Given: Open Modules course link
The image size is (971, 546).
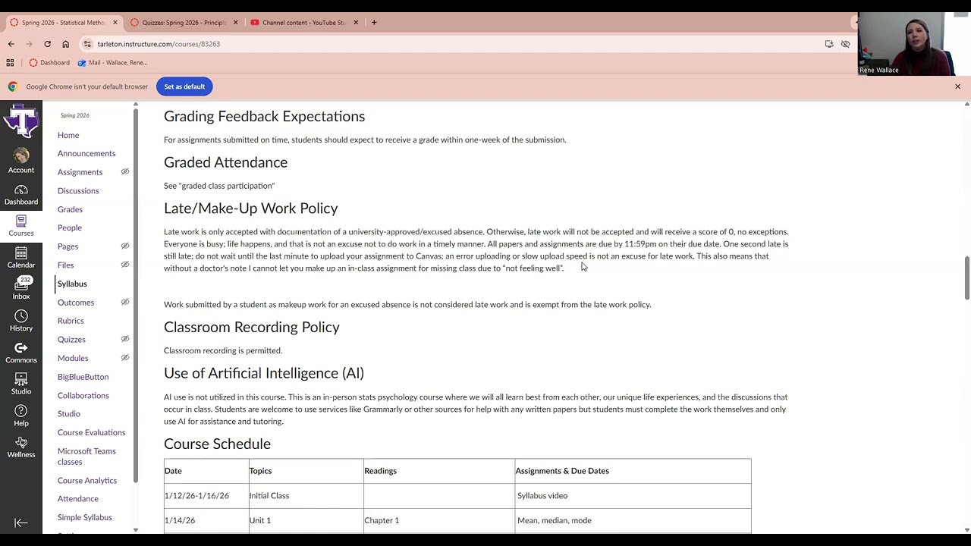Looking at the screenshot, I should (x=73, y=358).
